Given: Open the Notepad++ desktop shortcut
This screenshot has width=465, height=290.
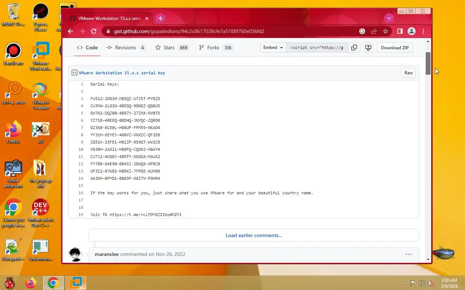Looking at the screenshot, I should (x=13, y=250).
